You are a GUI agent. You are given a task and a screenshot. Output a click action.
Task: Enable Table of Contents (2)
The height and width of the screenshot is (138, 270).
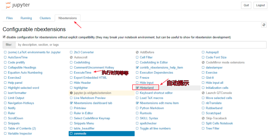pos(5,128)
